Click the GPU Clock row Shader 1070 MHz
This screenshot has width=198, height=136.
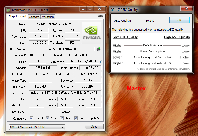94,99
